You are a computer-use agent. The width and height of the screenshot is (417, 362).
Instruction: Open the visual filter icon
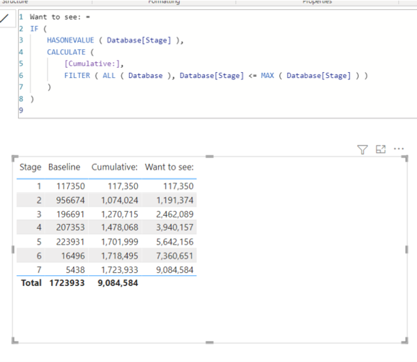click(x=362, y=150)
